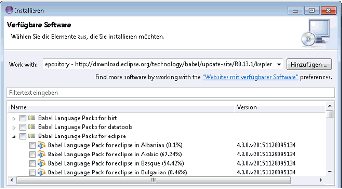Expand Babel Language Packs for birt

[x=14, y=119]
